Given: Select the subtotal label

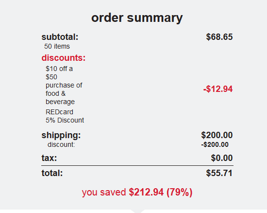Looking at the screenshot, I should 60,37.
